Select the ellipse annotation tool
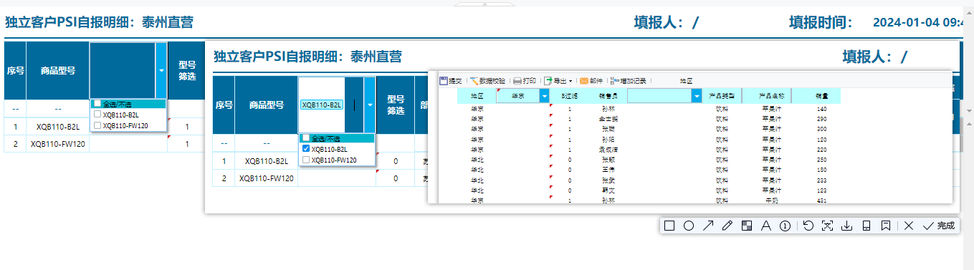The height and width of the screenshot is (270, 974). click(x=689, y=226)
